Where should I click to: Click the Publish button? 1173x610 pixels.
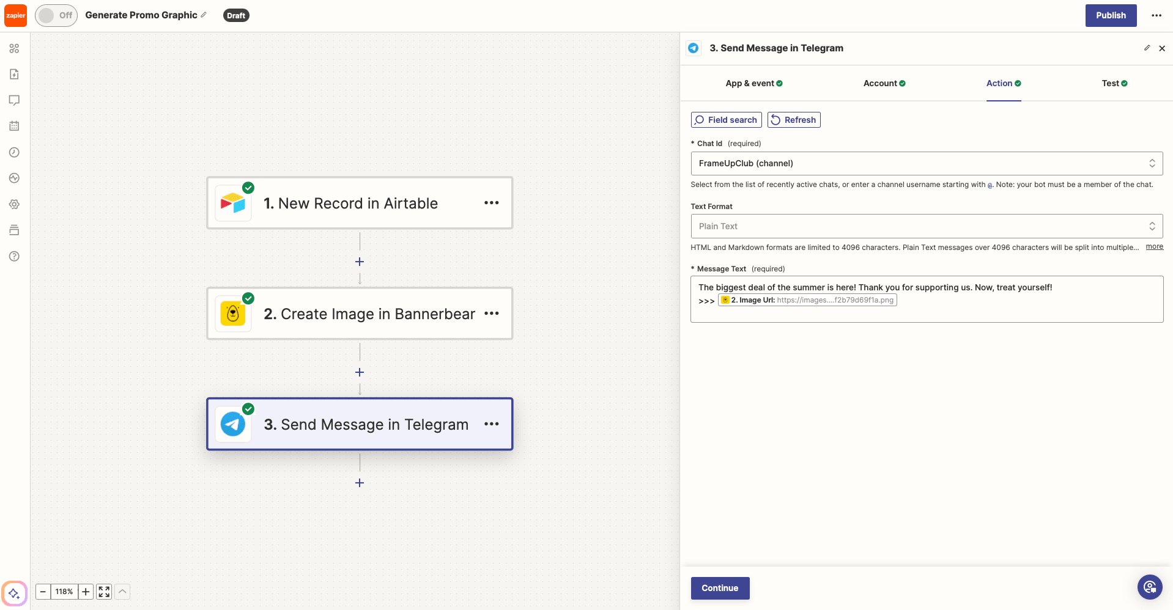tap(1110, 15)
